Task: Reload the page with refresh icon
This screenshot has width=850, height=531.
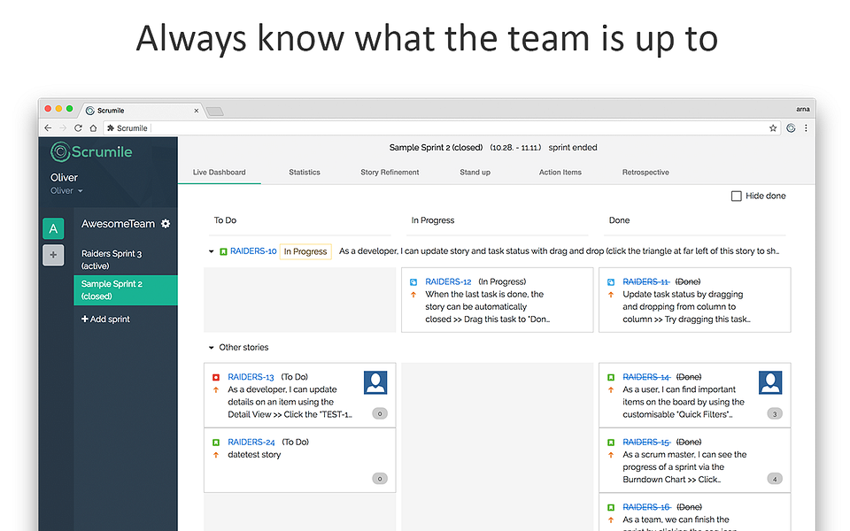Action: pyautogui.click(x=78, y=127)
